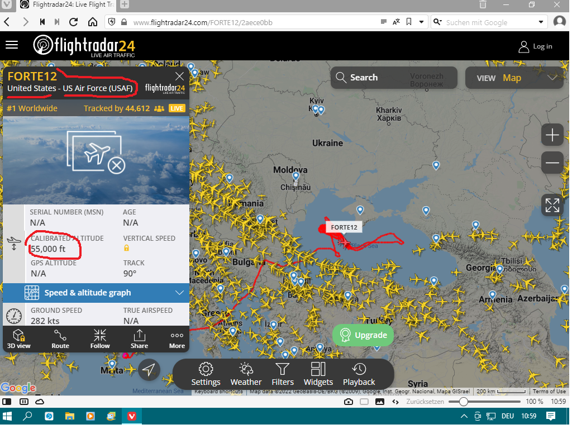This screenshot has height=429, width=572.
Task: Open the browser profile avatar
Action: 560,22
